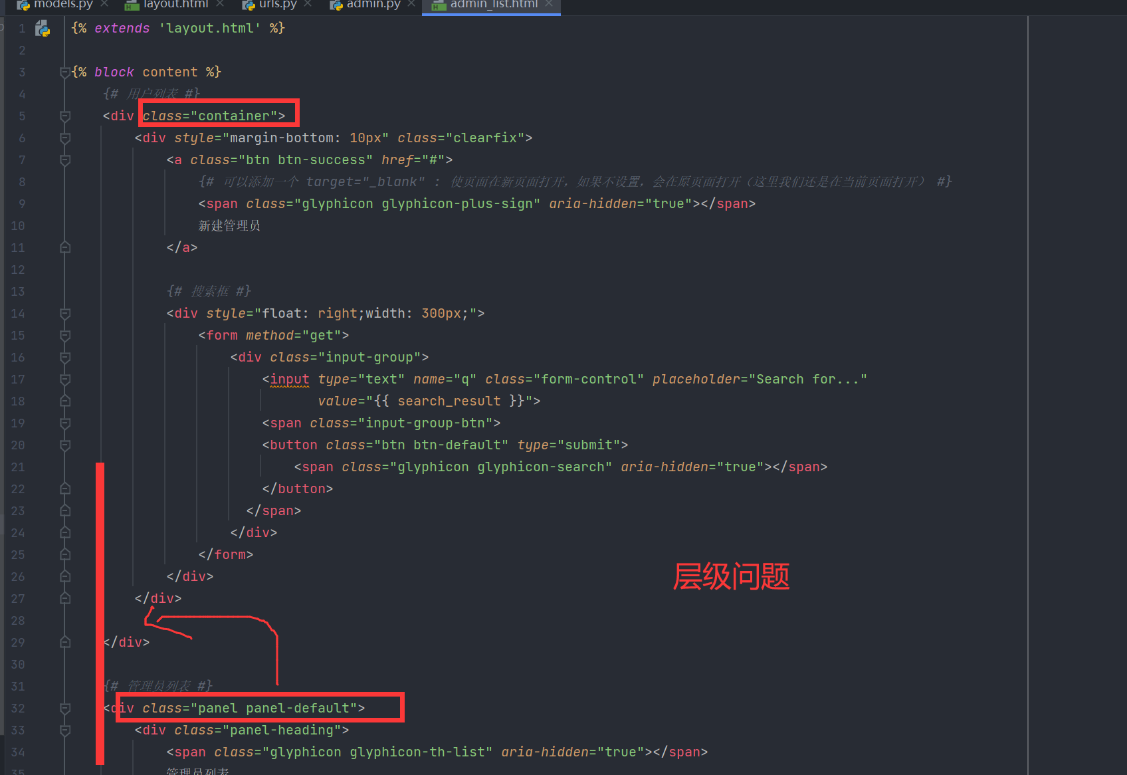Click the Python file icon on admin.py tab
1127x775 pixels.
point(336,5)
